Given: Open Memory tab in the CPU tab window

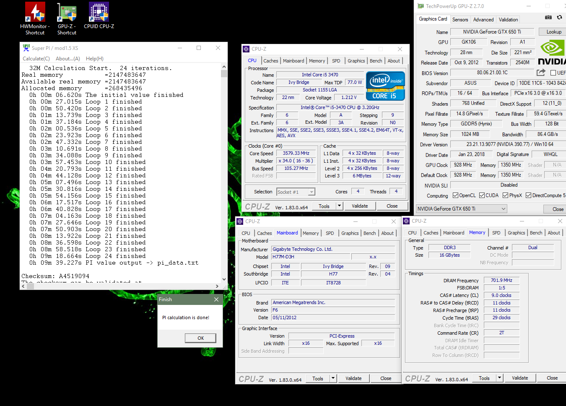Looking at the screenshot, I should 317,61.
